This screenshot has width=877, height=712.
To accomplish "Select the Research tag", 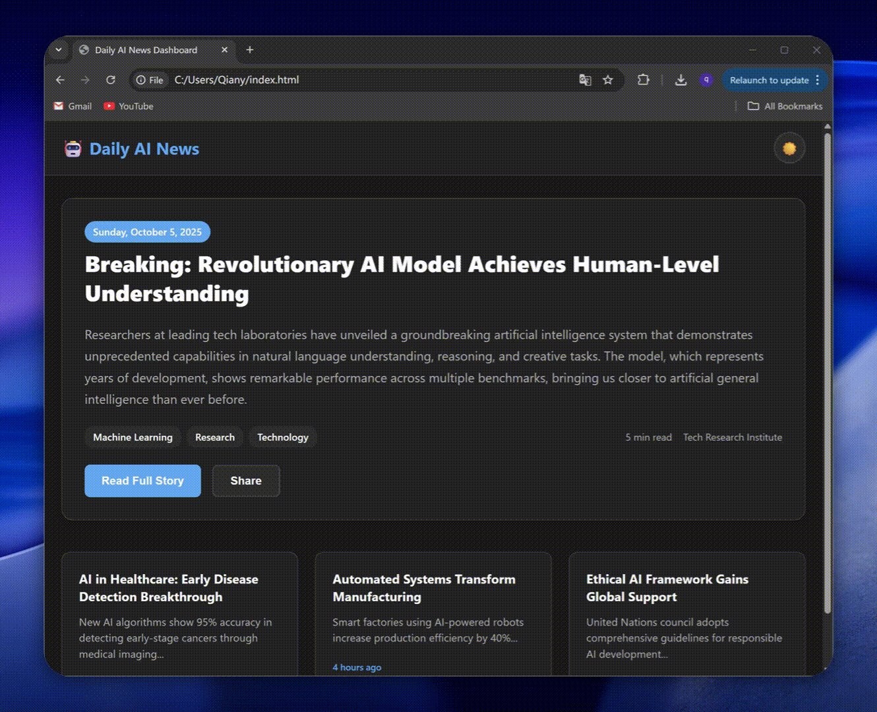I will coord(215,437).
